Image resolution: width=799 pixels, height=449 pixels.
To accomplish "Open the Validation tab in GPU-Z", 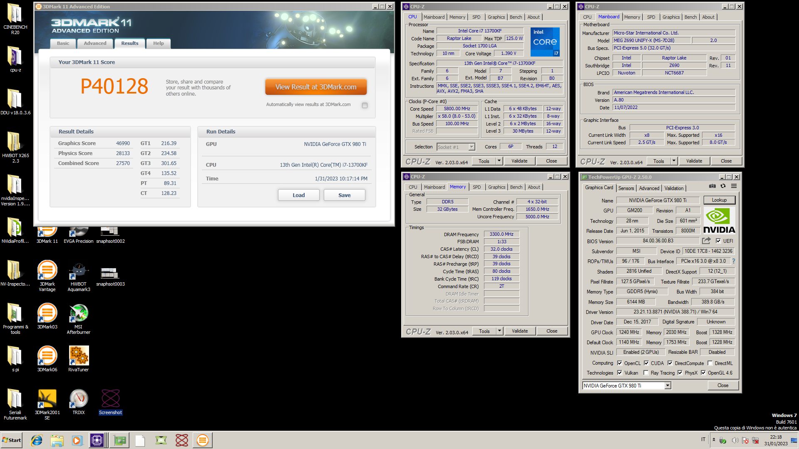I will click(674, 188).
